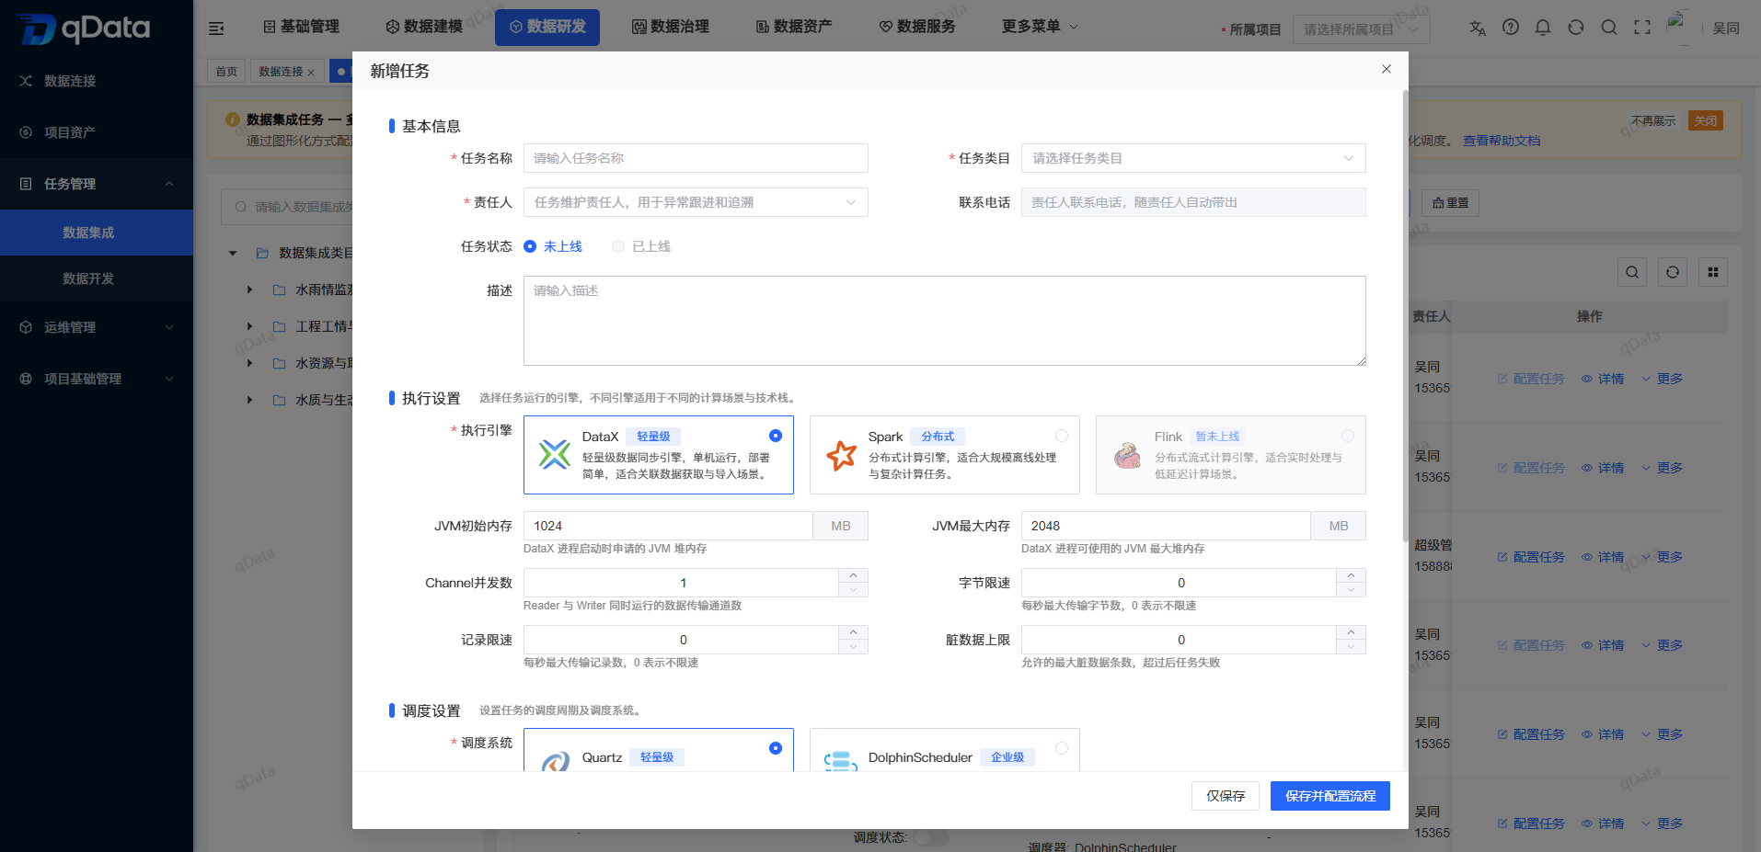Close the 数据连接 tab with its x
1761x852 pixels.
(311, 72)
